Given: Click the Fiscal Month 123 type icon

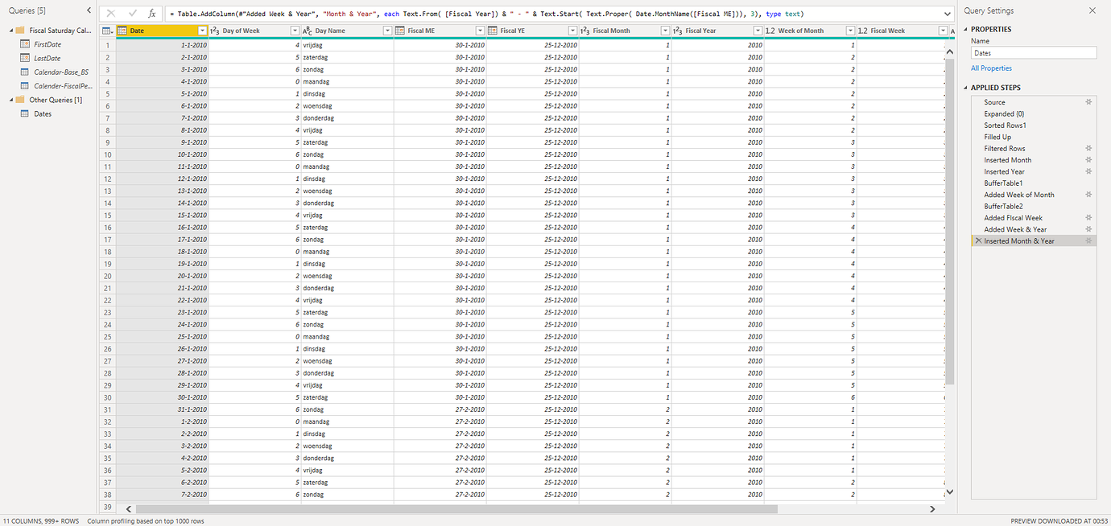Looking at the screenshot, I should click(x=585, y=31).
